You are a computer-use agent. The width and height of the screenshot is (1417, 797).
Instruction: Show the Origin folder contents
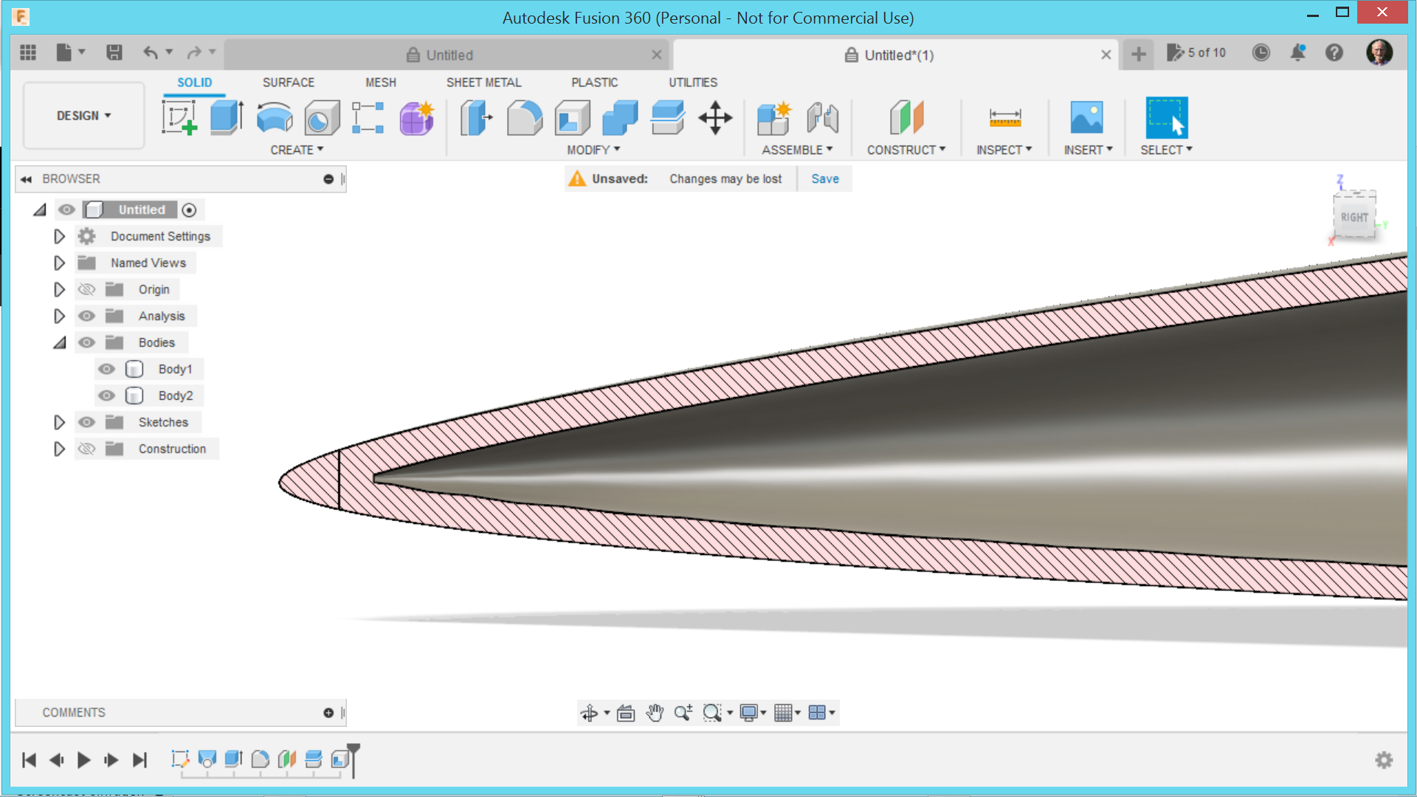(x=59, y=289)
